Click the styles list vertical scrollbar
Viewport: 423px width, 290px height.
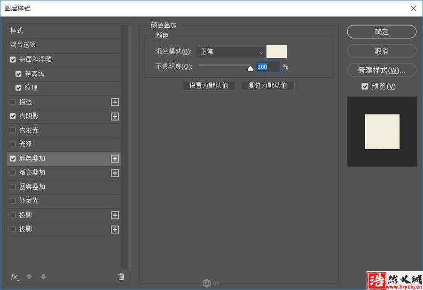tap(125, 147)
